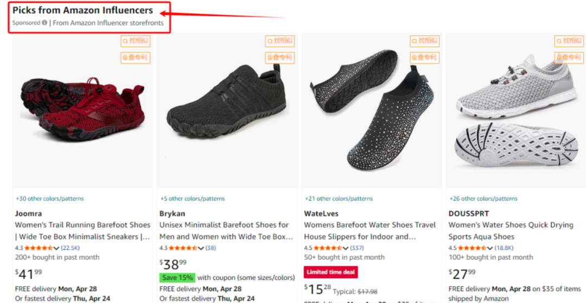Expand the DOUSSPRT rating breakdown chevron
Viewport: 586px width, 303px height.
[491, 248]
